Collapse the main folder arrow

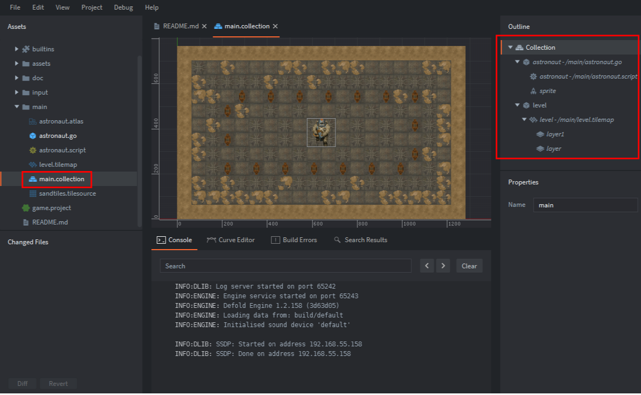(17, 107)
